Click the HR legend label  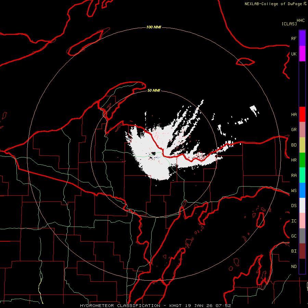pyautogui.click(x=294, y=160)
